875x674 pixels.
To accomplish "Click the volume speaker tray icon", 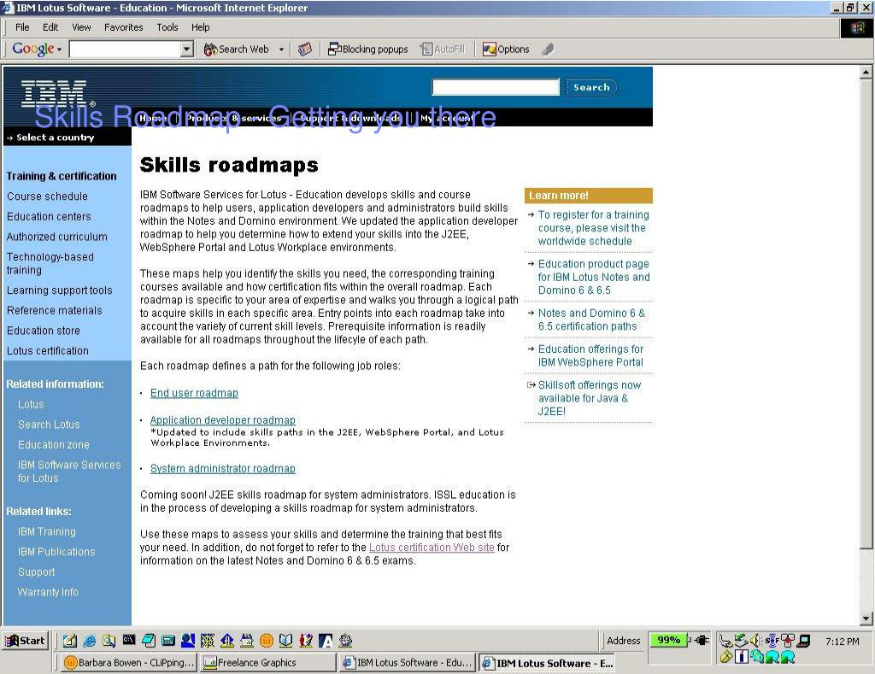I will point(756,641).
